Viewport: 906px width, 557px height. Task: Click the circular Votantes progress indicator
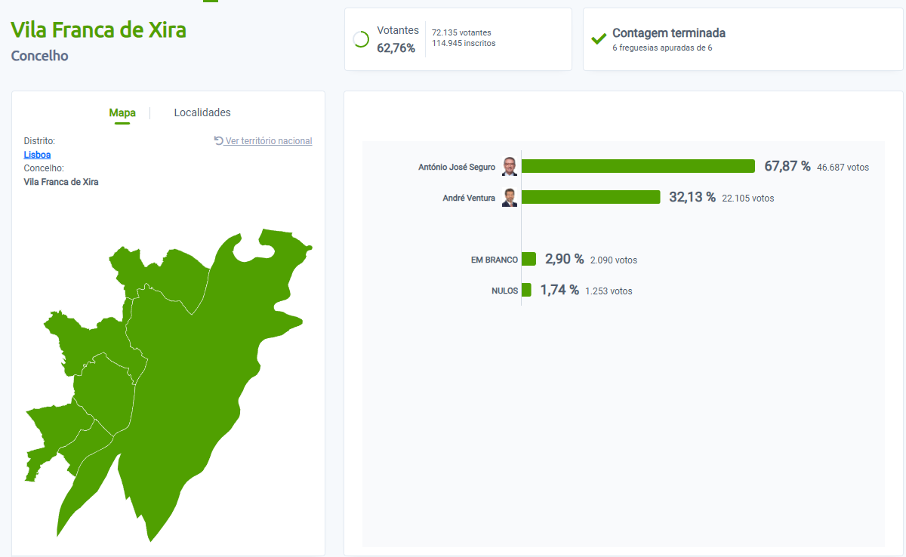point(360,38)
